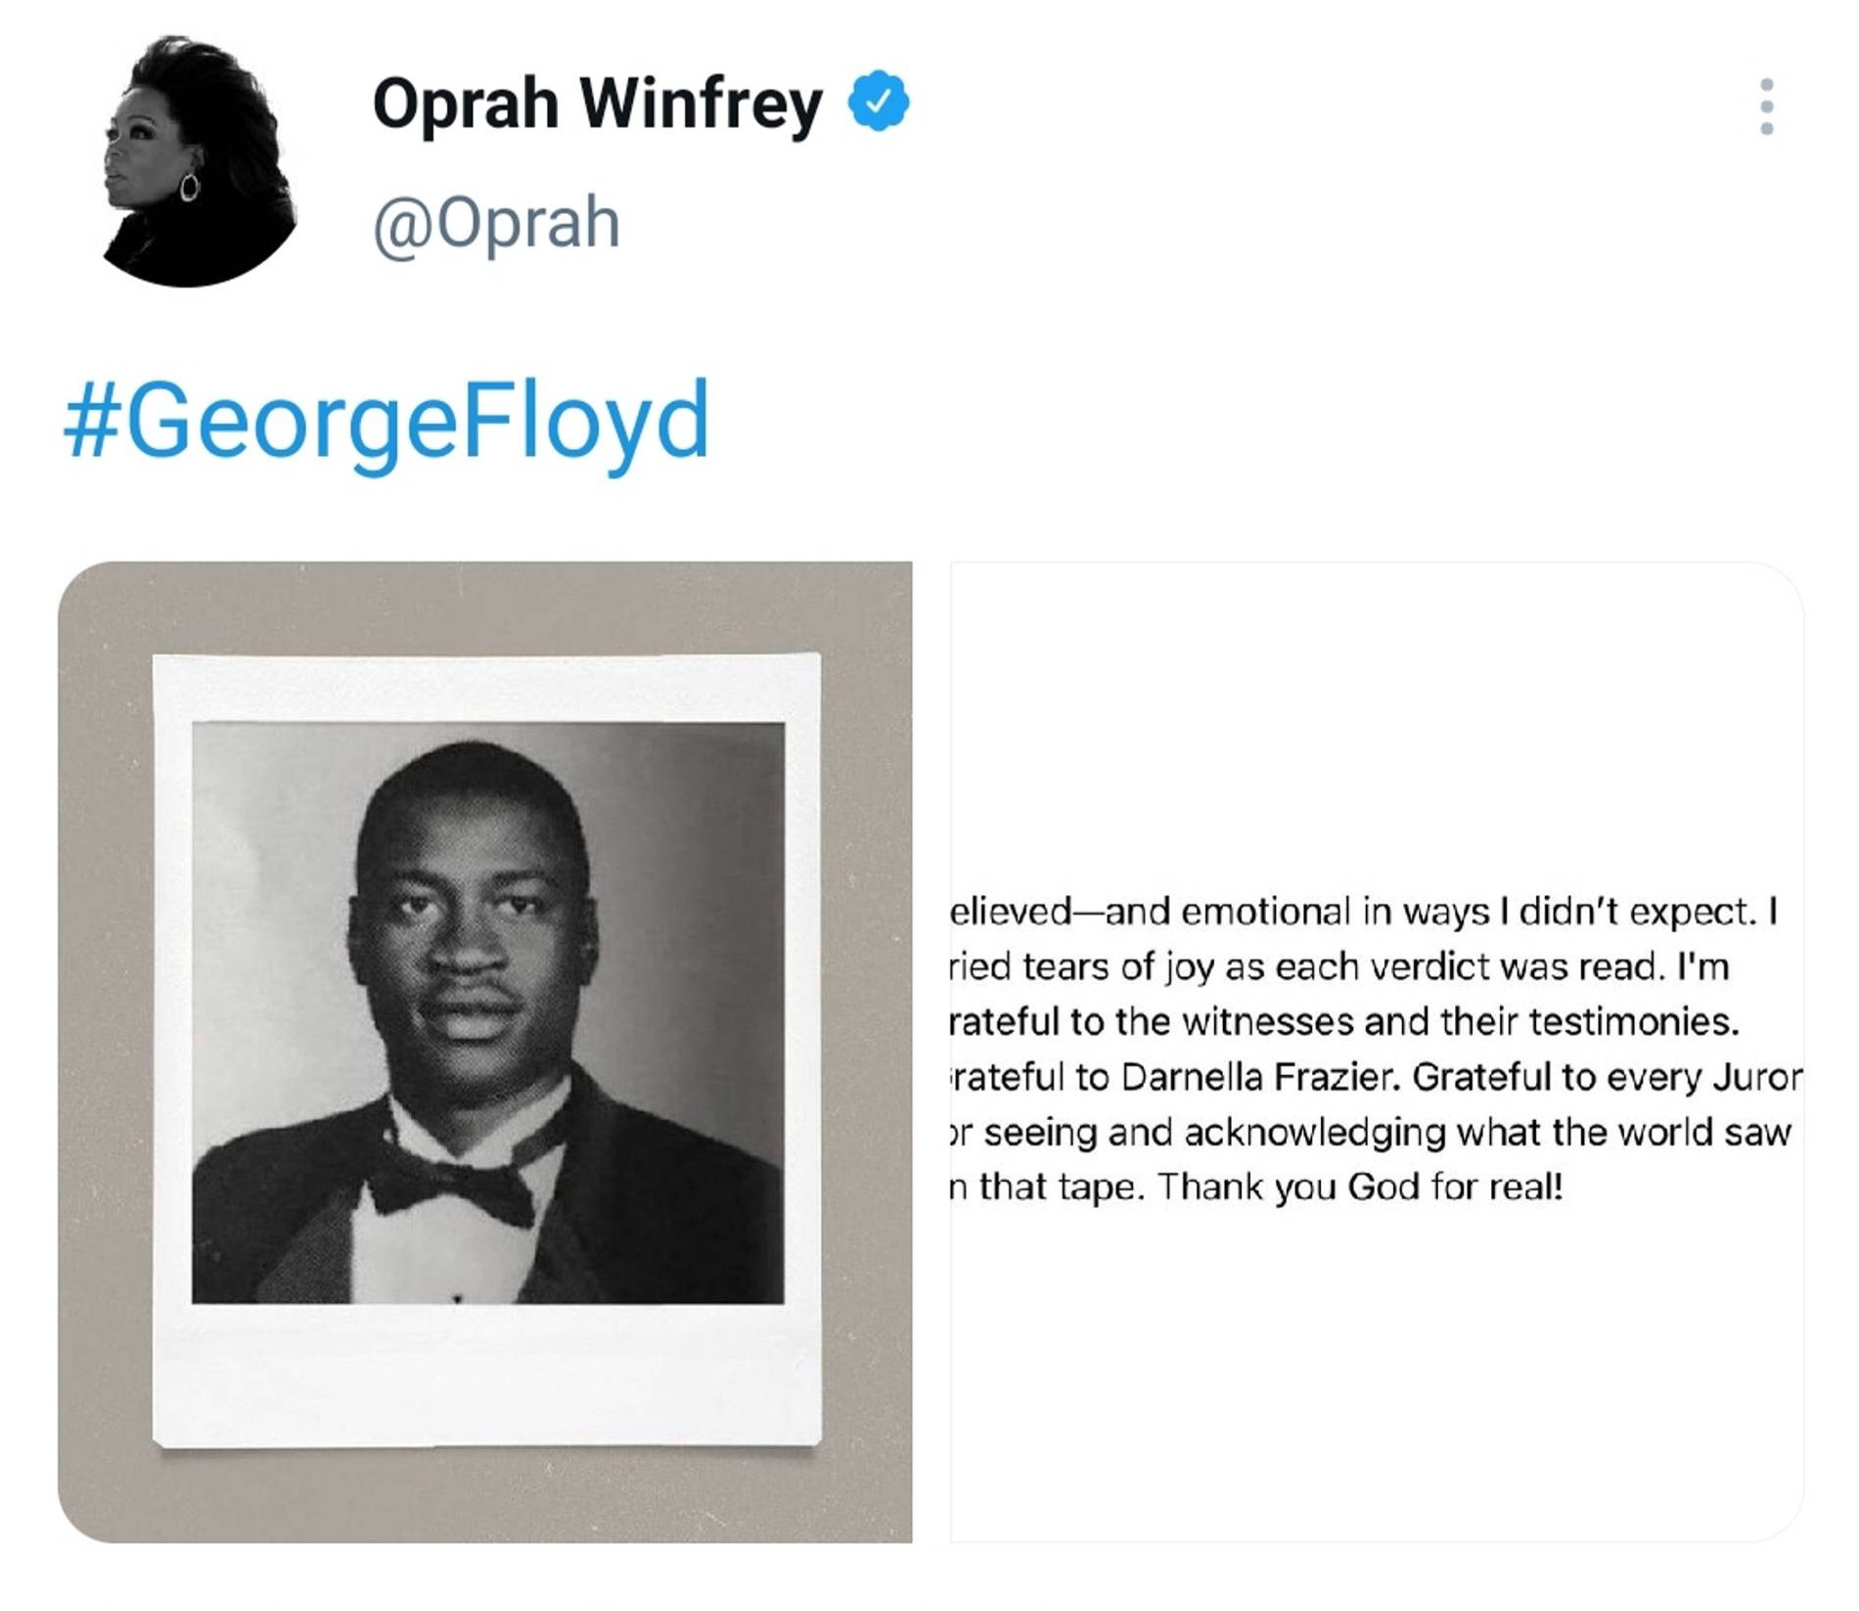This screenshot has height=1611, width=1859.
Task: Open the text statement image attachment
Action: pyautogui.click(x=1376, y=1052)
